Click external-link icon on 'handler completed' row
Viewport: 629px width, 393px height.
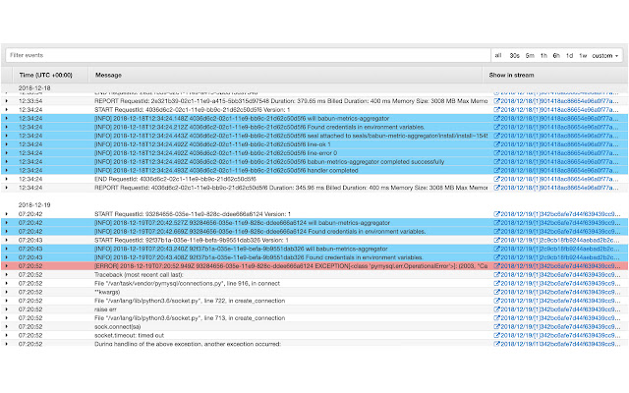pos(496,170)
